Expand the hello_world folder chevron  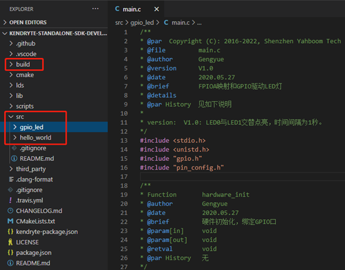coord(15,138)
